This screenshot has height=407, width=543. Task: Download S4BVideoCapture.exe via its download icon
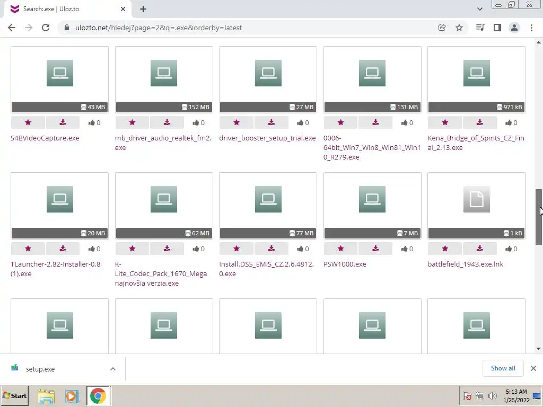(63, 122)
